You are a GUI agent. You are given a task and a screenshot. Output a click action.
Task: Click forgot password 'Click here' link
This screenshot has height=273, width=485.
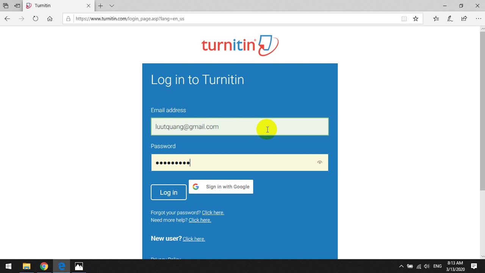tap(213, 213)
